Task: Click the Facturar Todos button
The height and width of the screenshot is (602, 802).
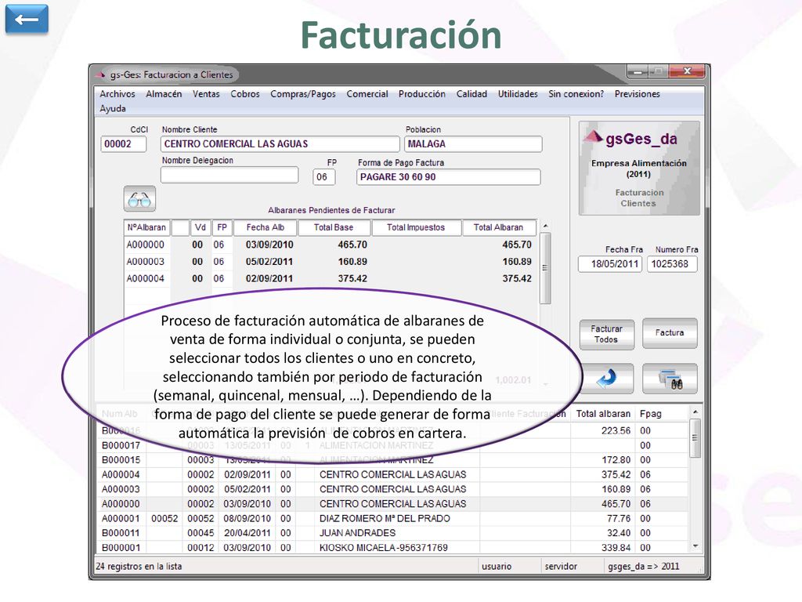Action: [x=607, y=334]
